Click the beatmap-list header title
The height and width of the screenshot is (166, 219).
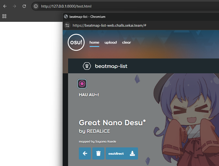pos(111,66)
